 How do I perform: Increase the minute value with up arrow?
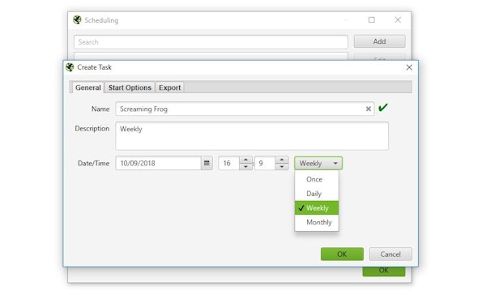tap(282, 160)
